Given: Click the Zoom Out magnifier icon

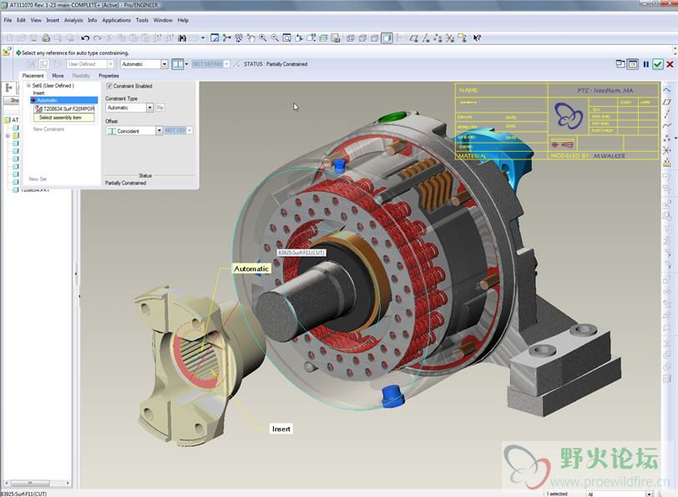Looking at the screenshot, I should [x=275, y=38].
